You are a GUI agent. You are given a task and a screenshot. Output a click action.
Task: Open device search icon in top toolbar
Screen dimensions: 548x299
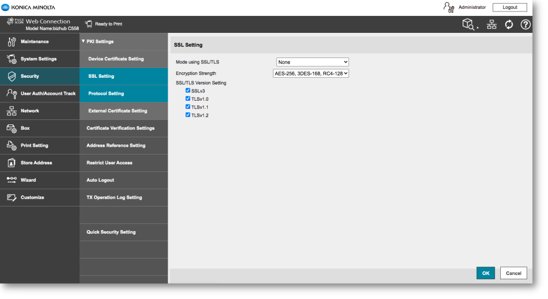point(470,25)
